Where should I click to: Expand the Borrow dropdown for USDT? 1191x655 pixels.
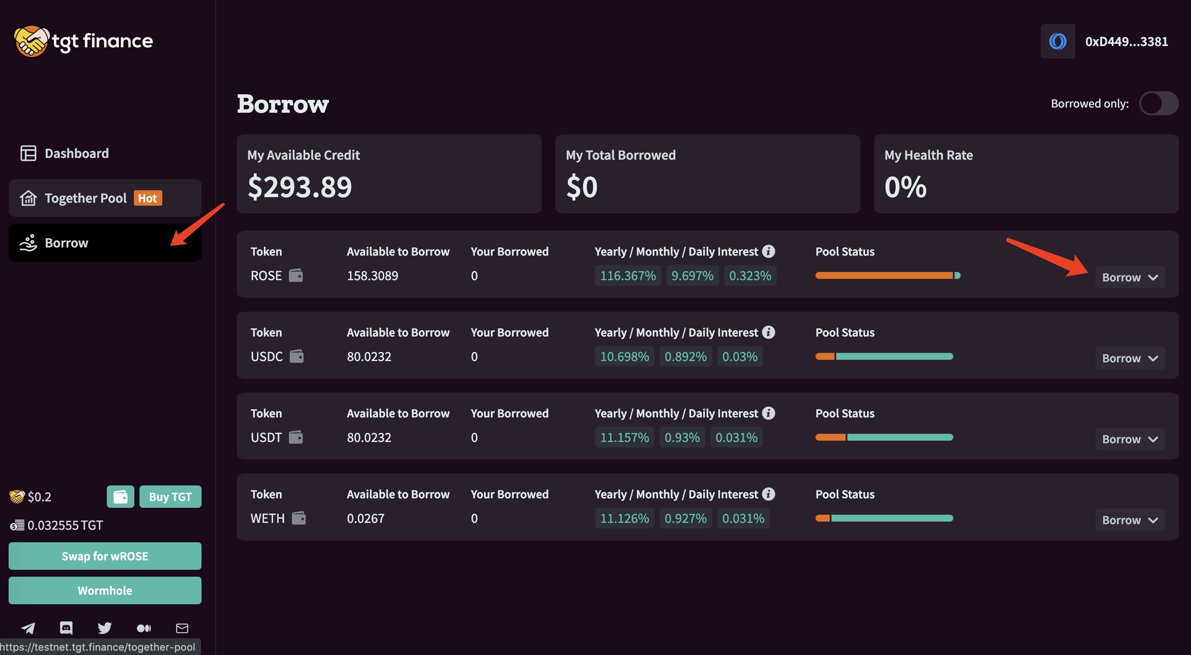1129,439
